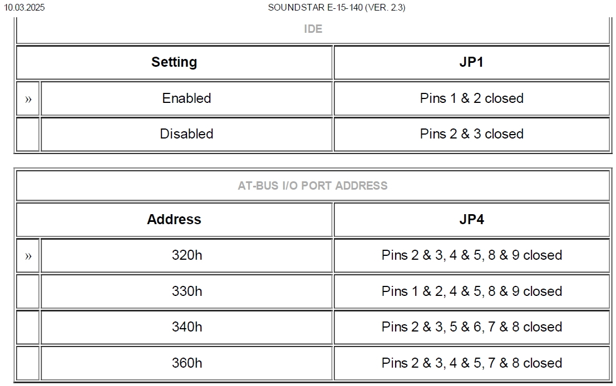Click the Disabled setting cell
The image size is (616, 386).
(x=186, y=134)
